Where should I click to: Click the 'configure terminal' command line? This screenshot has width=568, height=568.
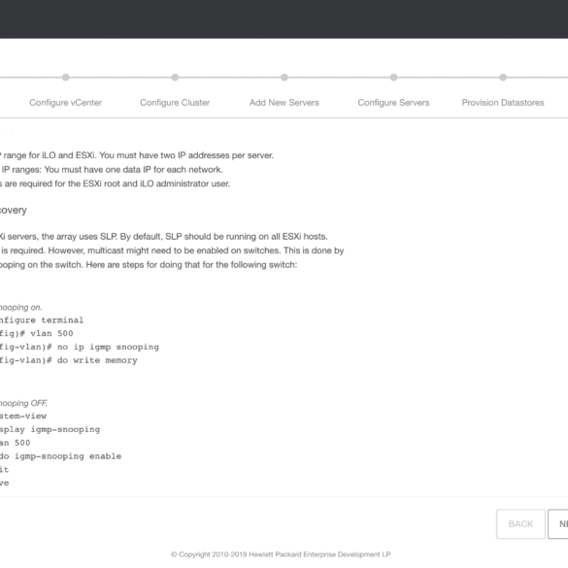pyautogui.click(x=42, y=320)
